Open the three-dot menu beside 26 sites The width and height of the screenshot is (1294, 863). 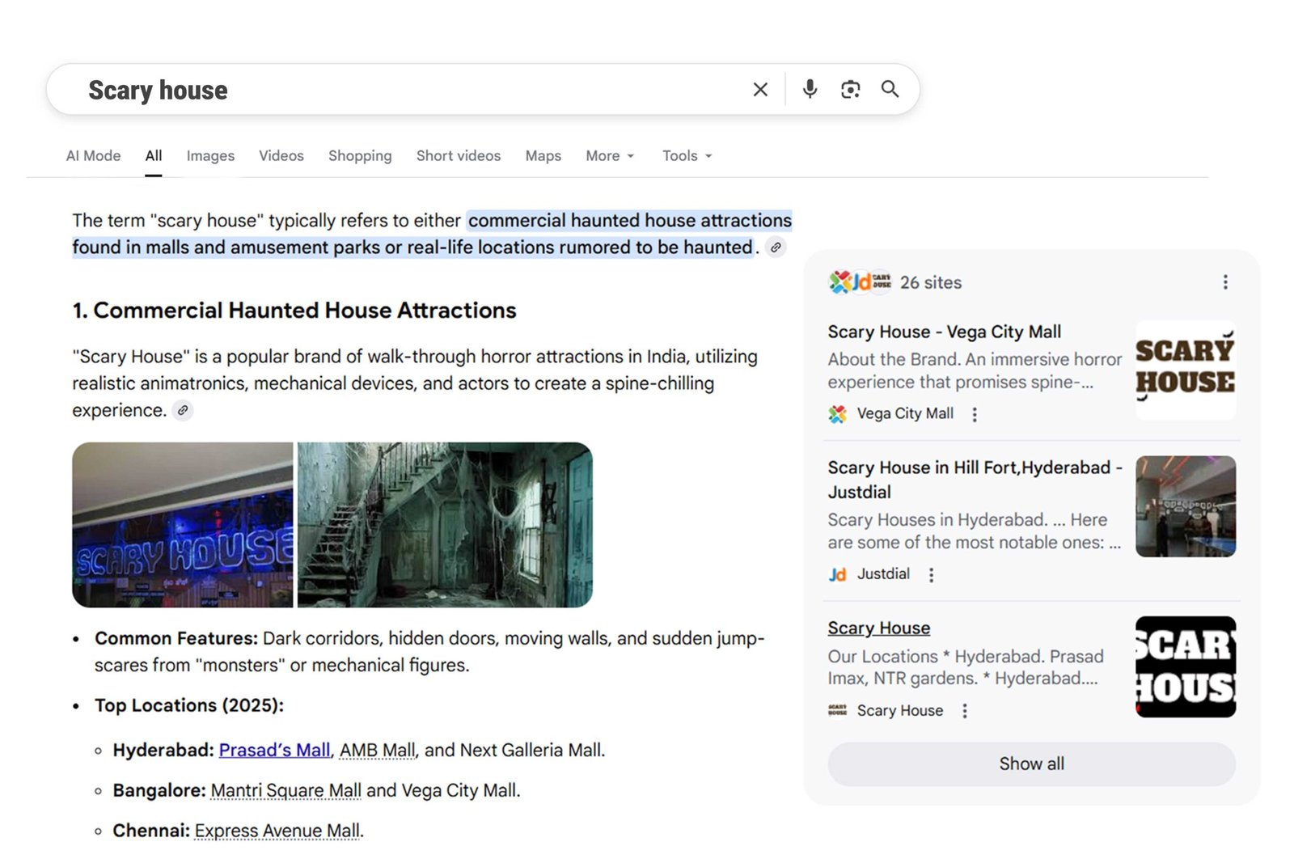(1226, 282)
